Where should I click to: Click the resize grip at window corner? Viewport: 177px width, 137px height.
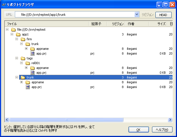(174, 134)
